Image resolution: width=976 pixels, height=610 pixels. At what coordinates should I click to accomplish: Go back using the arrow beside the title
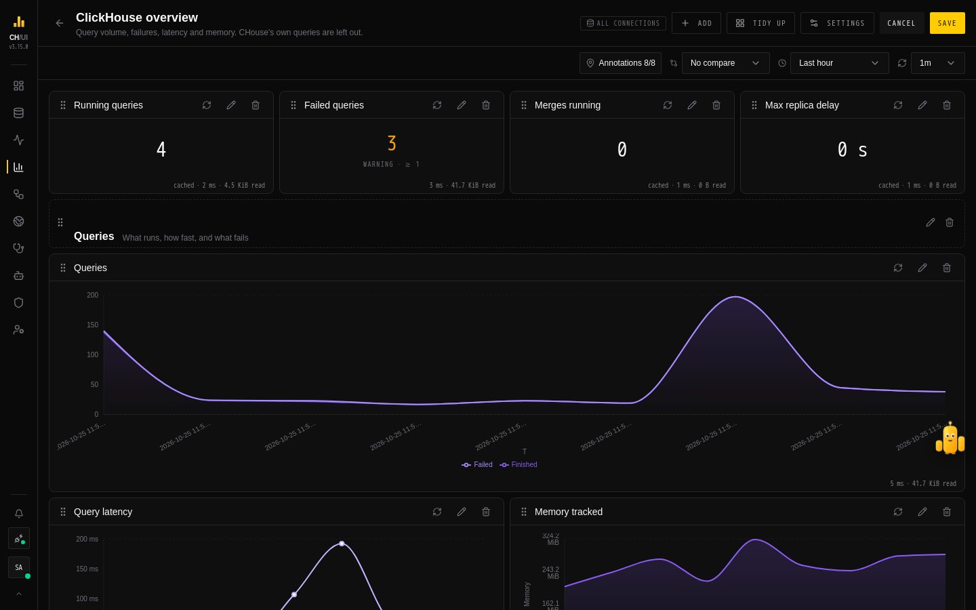click(60, 23)
